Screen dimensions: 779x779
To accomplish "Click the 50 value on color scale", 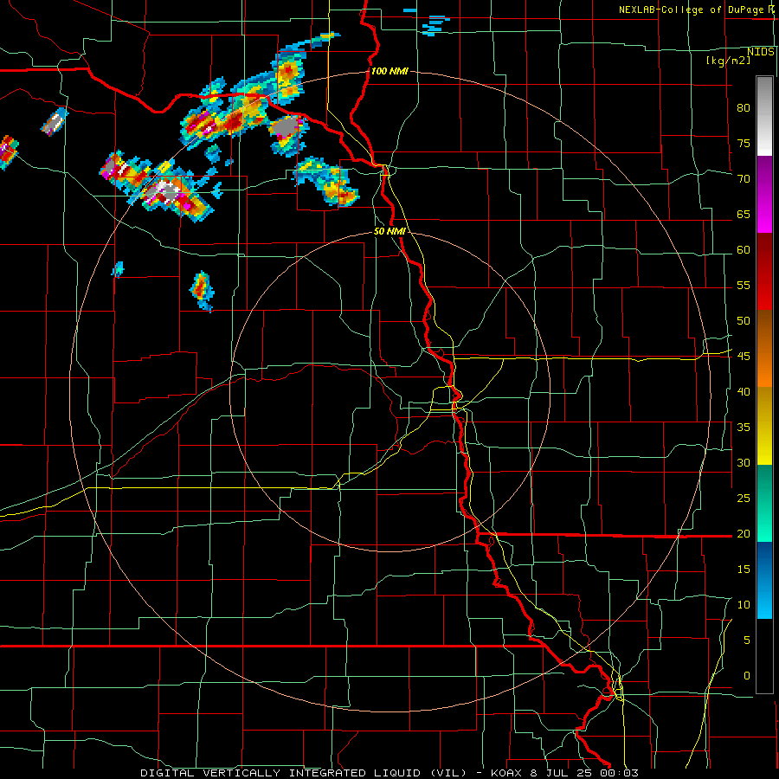I will click(744, 321).
